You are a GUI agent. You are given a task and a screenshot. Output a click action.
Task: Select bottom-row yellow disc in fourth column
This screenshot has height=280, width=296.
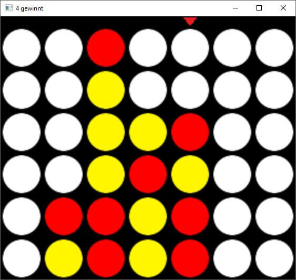pos(148,258)
